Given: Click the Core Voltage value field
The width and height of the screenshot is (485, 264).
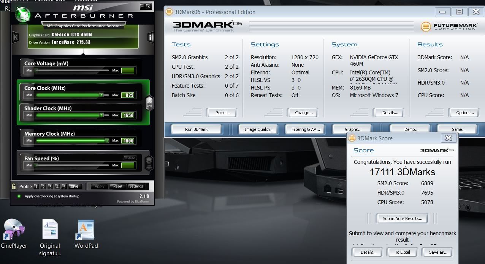Looking at the screenshot, I should pyautogui.click(x=128, y=71).
